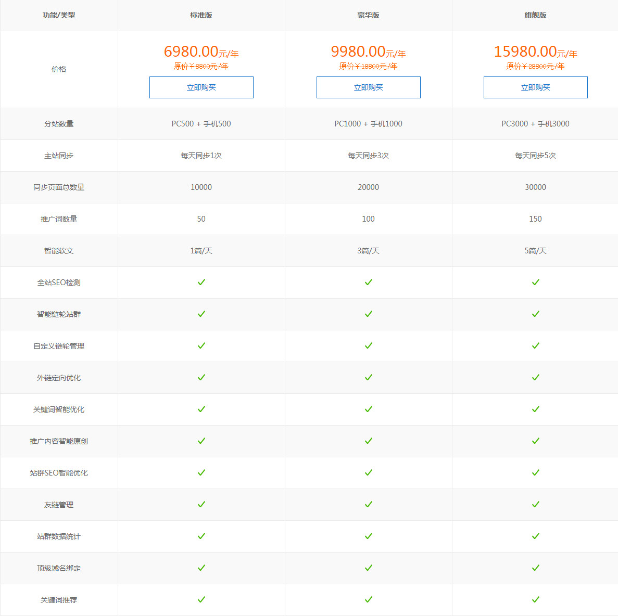The height and width of the screenshot is (616, 618).
Task: Click 关键词推荐 checkmark in 旗舰版 column
Action: coord(535,599)
